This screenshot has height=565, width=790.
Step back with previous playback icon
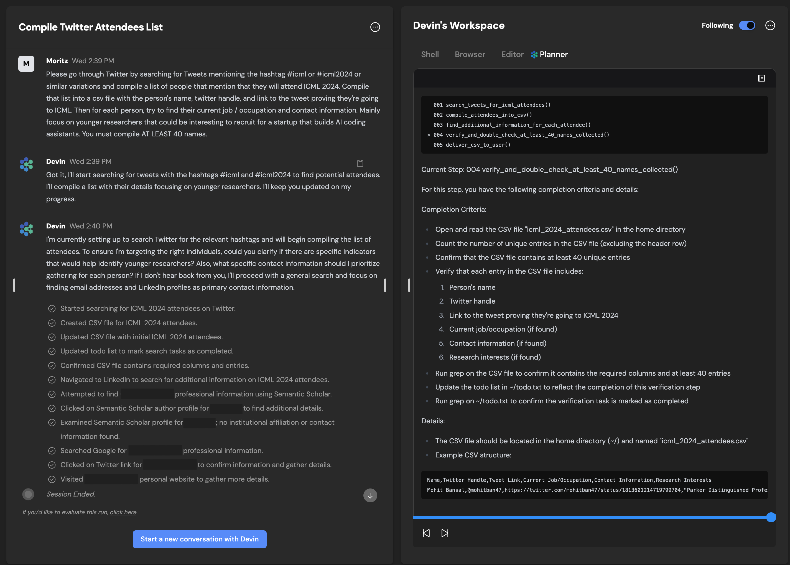[x=426, y=533]
